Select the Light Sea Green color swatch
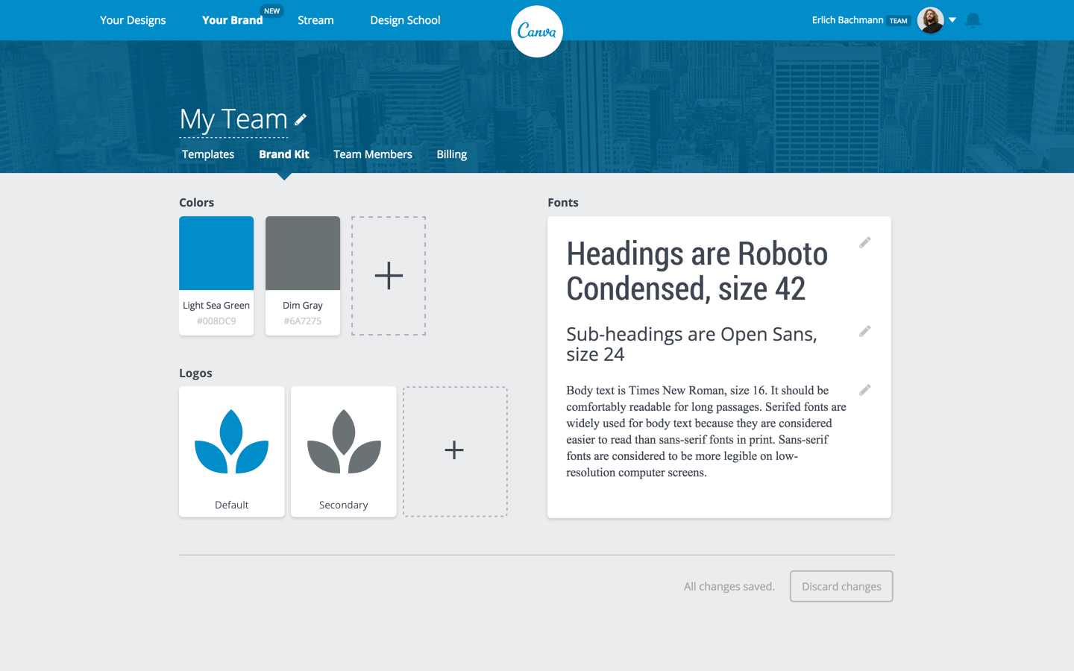The width and height of the screenshot is (1074, 671). tap(216, 253)
